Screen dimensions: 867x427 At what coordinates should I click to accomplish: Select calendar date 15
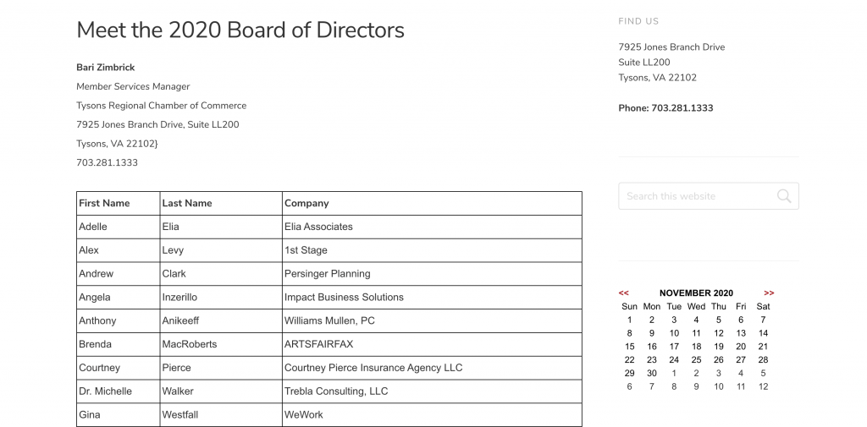pos(629,347)
